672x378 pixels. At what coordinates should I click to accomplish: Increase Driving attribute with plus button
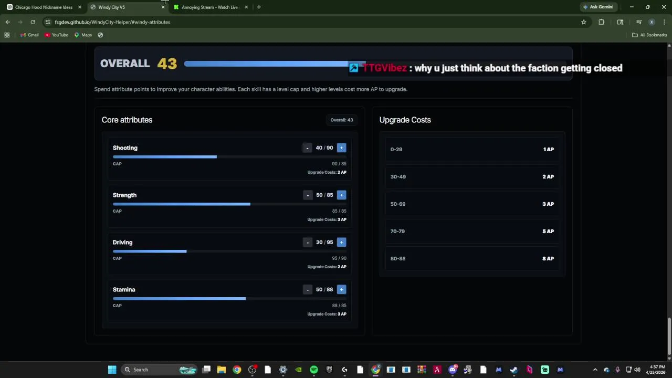(x=341, y=243)
